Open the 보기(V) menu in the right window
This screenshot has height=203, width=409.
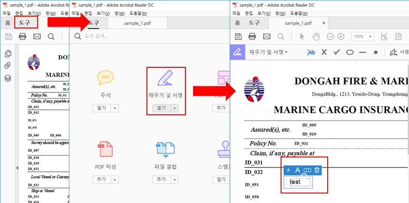[264, 13]
